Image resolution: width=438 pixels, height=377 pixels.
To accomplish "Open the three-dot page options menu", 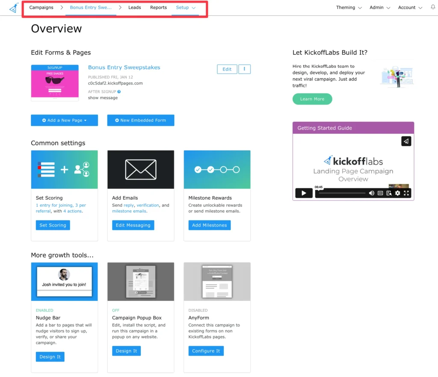I will point(244,69).
